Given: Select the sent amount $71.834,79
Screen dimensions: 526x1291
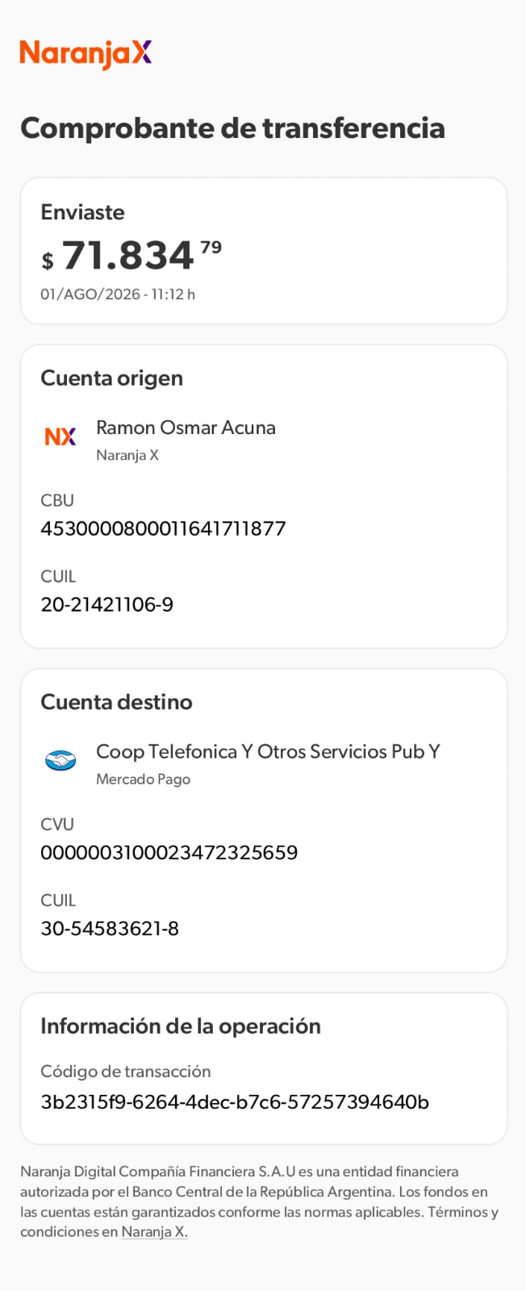Looking at the screenshot, I should click(131, 256).
